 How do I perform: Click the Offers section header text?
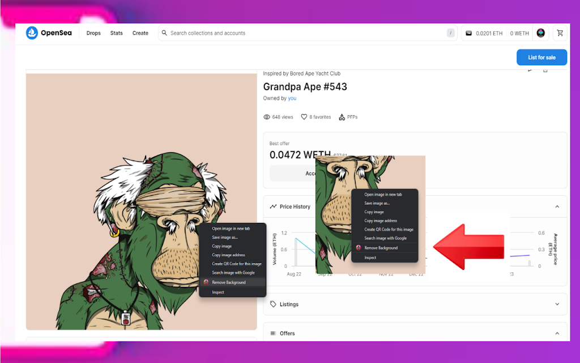287,334
